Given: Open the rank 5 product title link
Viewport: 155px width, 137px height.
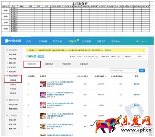Looking at the screenshot, I should pyautogui.click(x=60, y=126).
